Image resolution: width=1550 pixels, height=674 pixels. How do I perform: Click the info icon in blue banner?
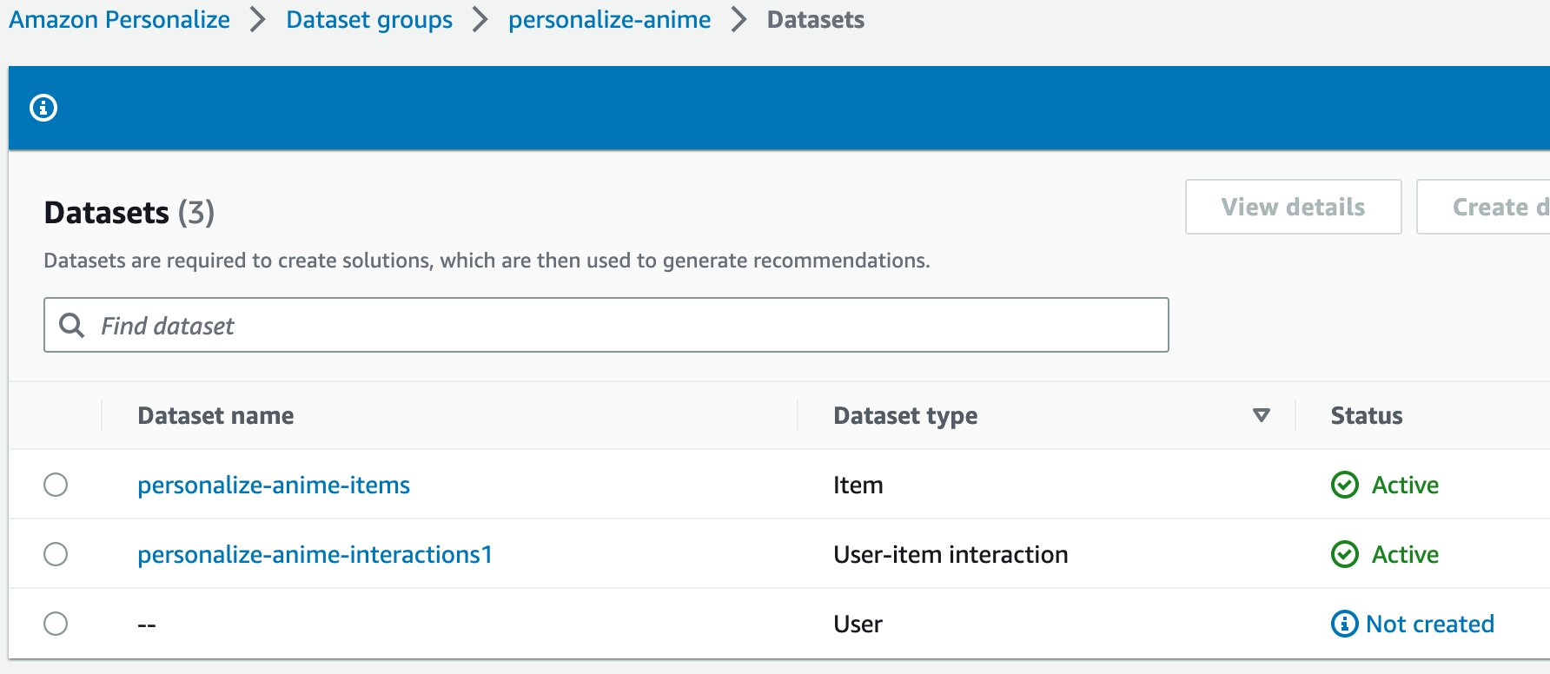click(43, 108)
